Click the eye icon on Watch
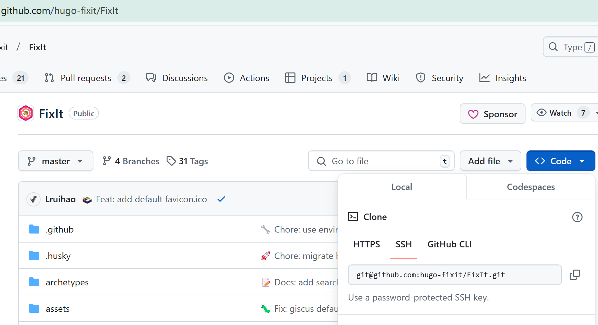598x325 pixels. click(x=541, y=112)
